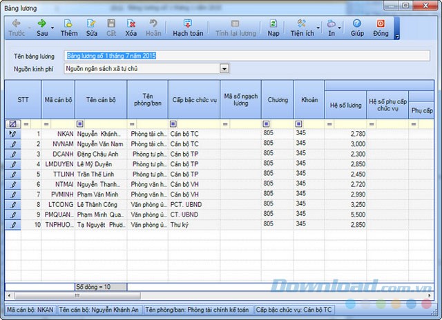The width and height of the screenshot is (442, 320).
Task: Sort by the Tên cán bộ column header
Action: pyautogui.click(x=101, y=99)
